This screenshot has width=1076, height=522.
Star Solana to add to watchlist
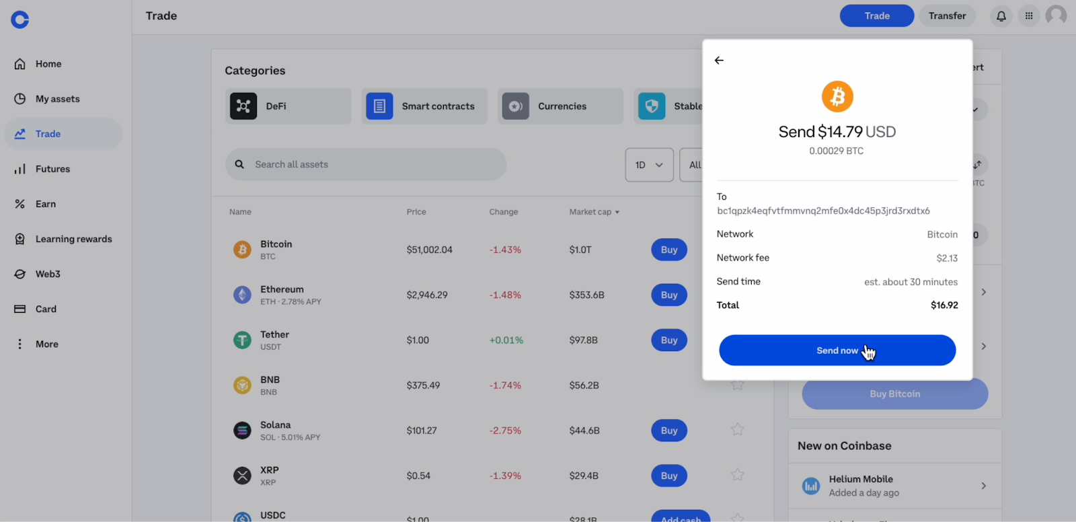point(737,430)
